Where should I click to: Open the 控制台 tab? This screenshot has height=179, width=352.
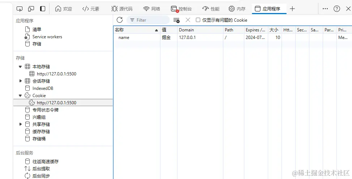coord(181,9)
